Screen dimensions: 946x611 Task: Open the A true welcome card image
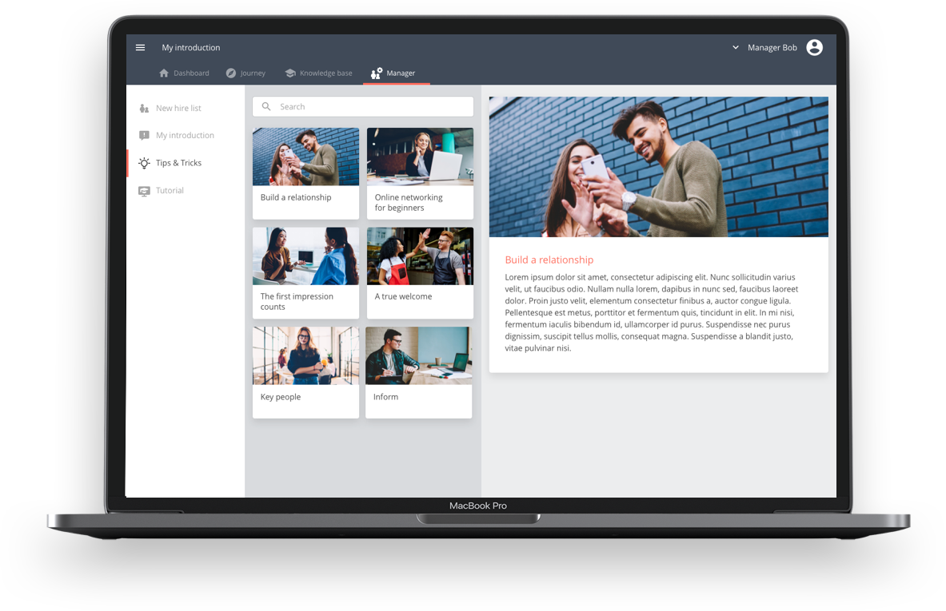point(420,256)
